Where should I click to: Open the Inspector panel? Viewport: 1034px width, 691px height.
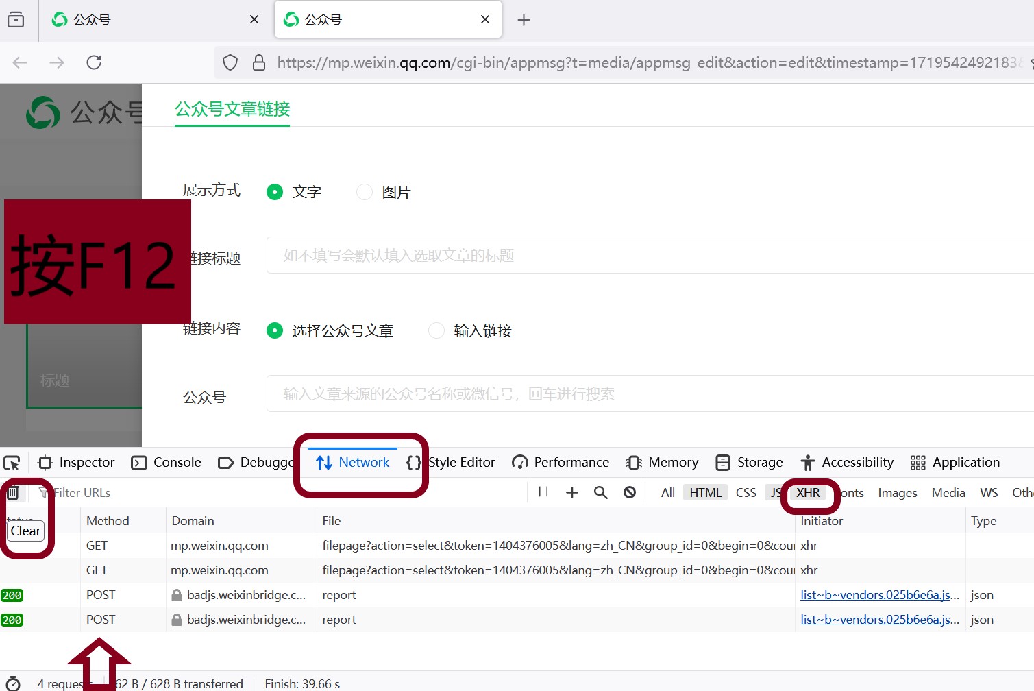[x=77, y=463]
